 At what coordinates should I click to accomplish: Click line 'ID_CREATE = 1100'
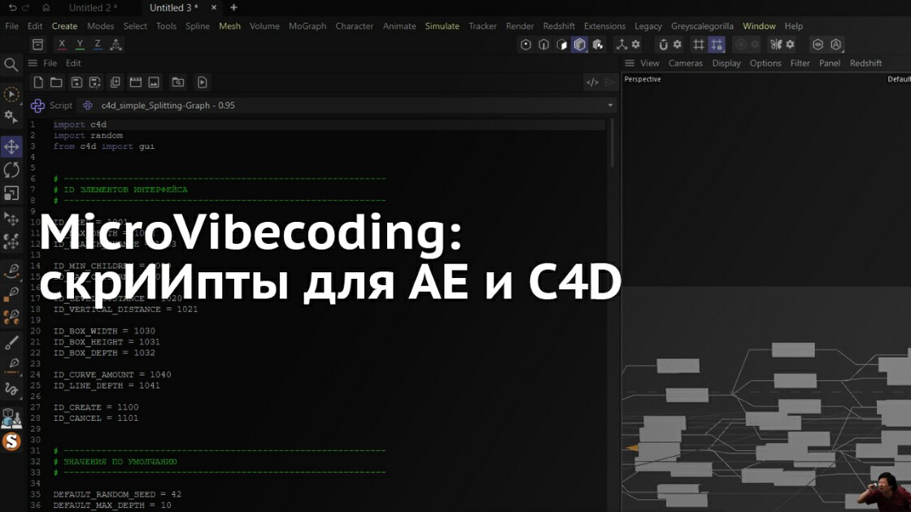96,407
